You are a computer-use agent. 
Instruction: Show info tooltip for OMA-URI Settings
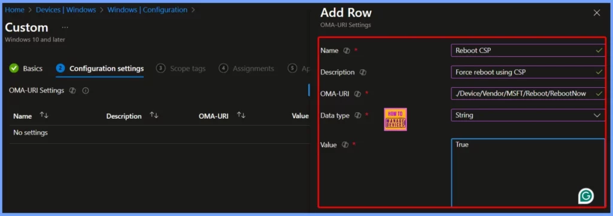point(86,91)
